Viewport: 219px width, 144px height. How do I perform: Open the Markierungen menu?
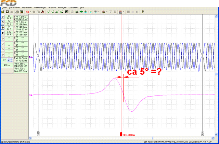(40, 8)
